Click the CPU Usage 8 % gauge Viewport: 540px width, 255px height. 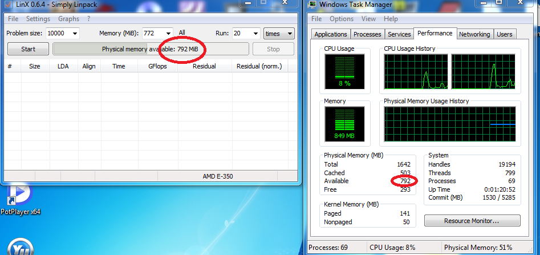(344, 71)
